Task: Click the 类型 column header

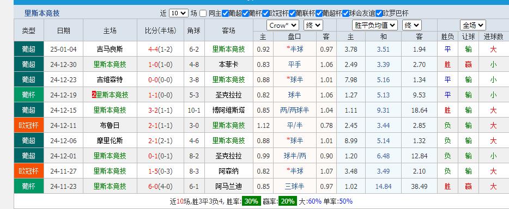Action: click(x=29, y=30)
